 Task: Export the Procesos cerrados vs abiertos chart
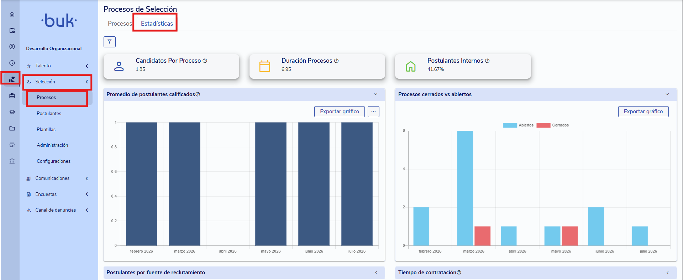(x=643, y=112)
